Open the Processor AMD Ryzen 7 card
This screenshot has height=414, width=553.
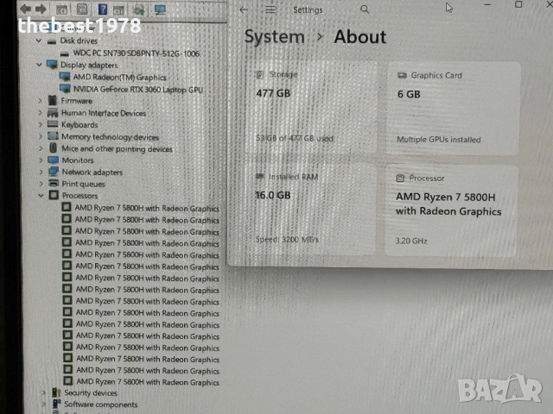point(451,210)
